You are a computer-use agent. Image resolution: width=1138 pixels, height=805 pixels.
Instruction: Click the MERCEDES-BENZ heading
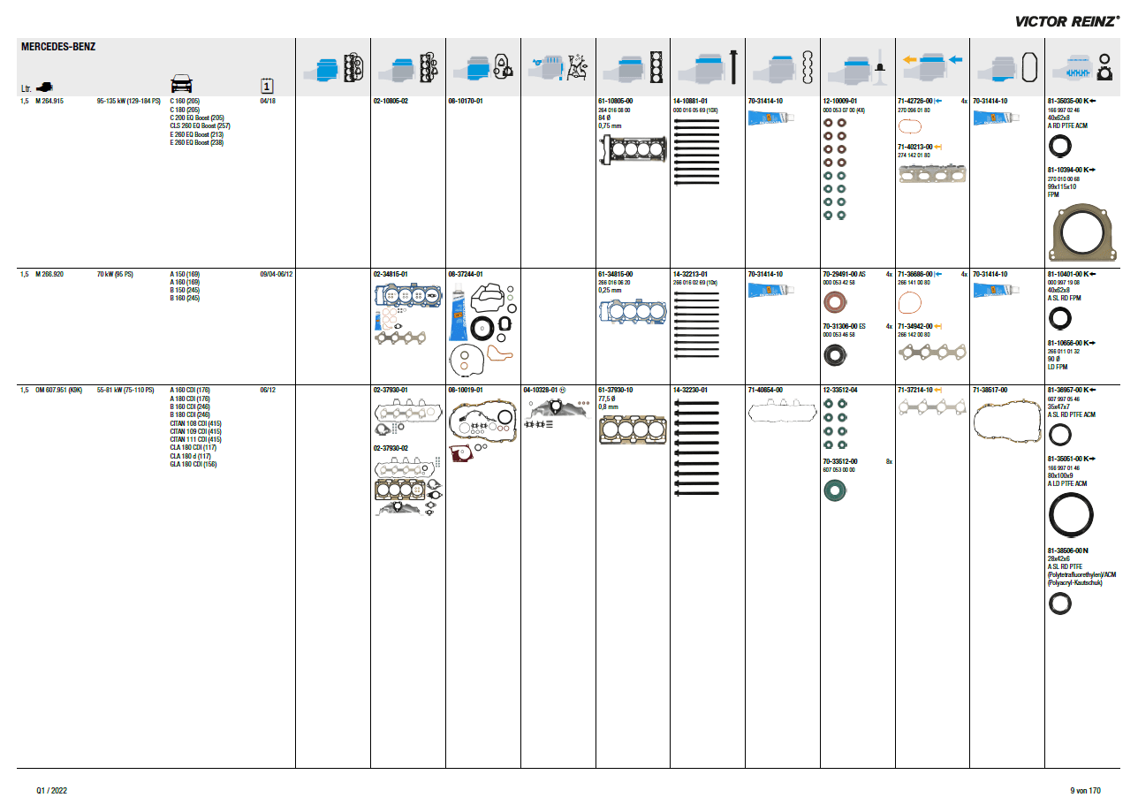[x=58, y=46]
